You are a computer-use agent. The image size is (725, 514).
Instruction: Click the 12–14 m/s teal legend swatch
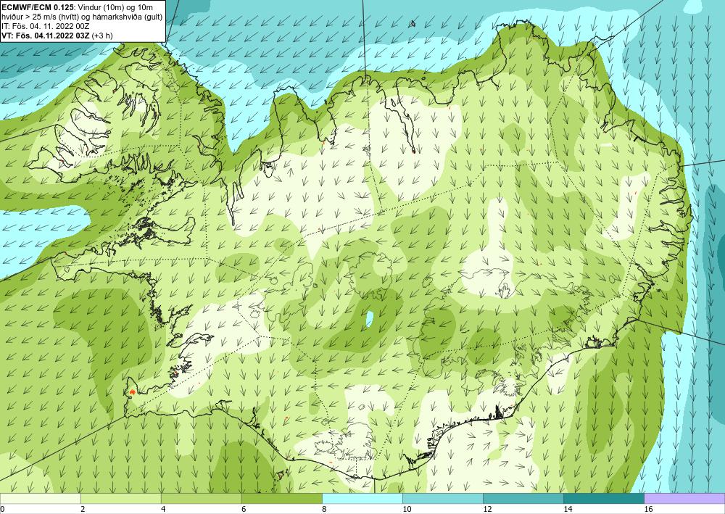point(523,498)
